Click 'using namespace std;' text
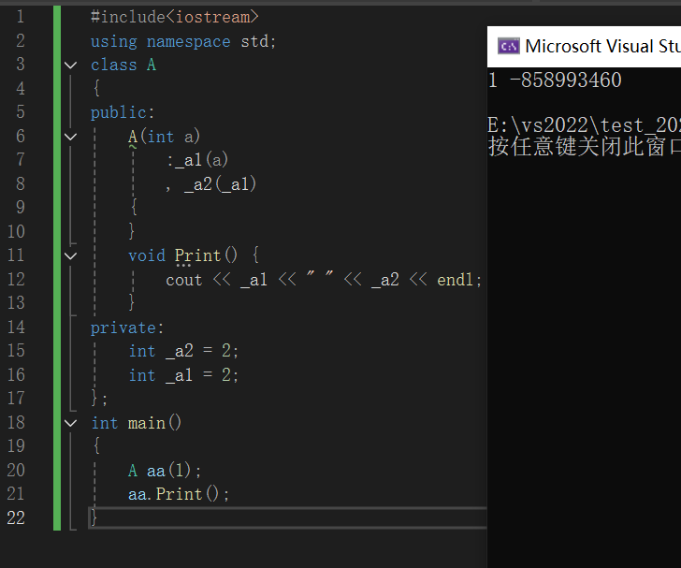Screen dimensions: 681x568 click(x=182, y=41)
